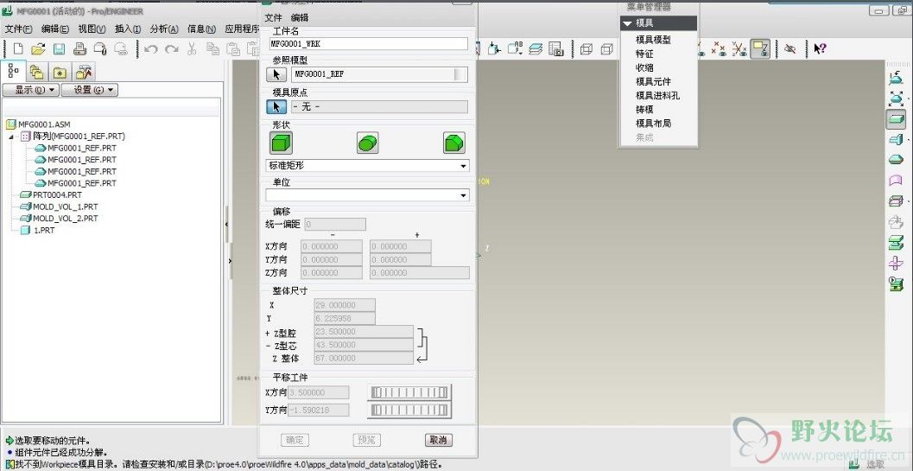Viewport: 913px width, 471px height.
Task: Click the 取消 cancel button
Action: pos(439,440)
